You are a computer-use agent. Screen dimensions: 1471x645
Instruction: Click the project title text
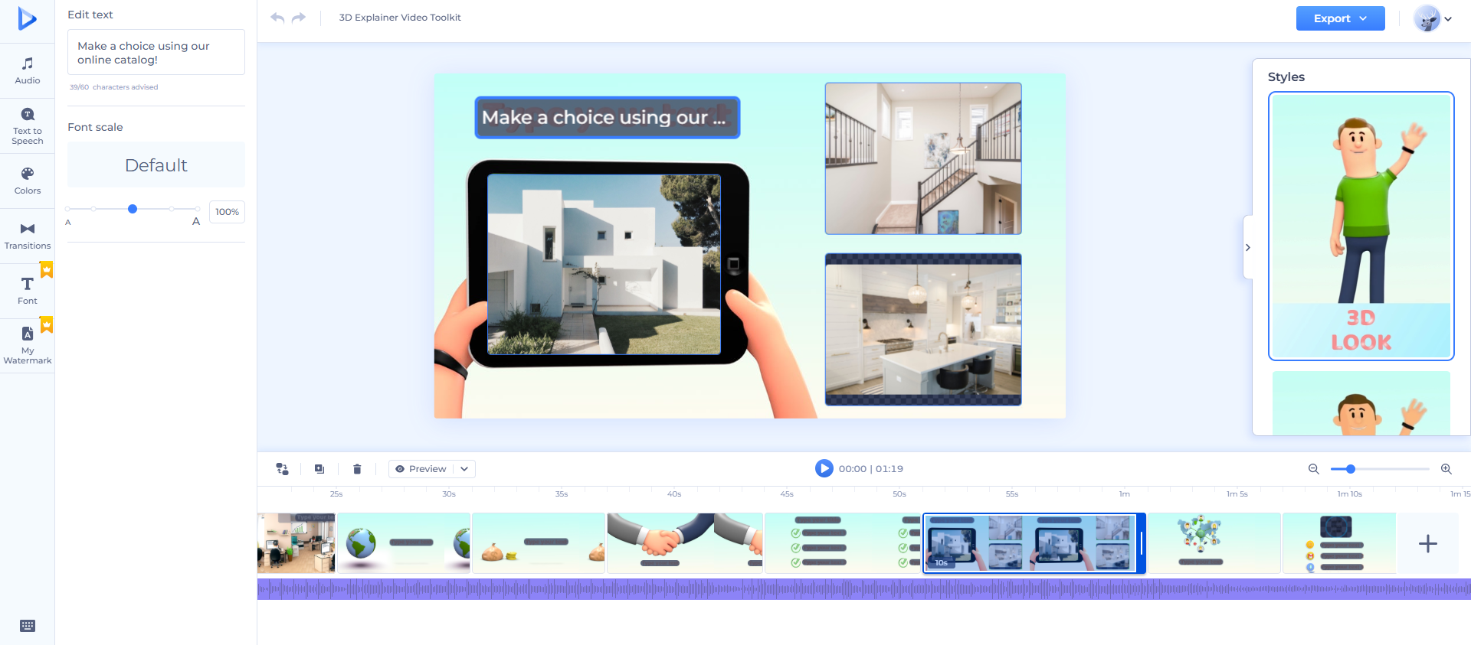coord(400,18)
